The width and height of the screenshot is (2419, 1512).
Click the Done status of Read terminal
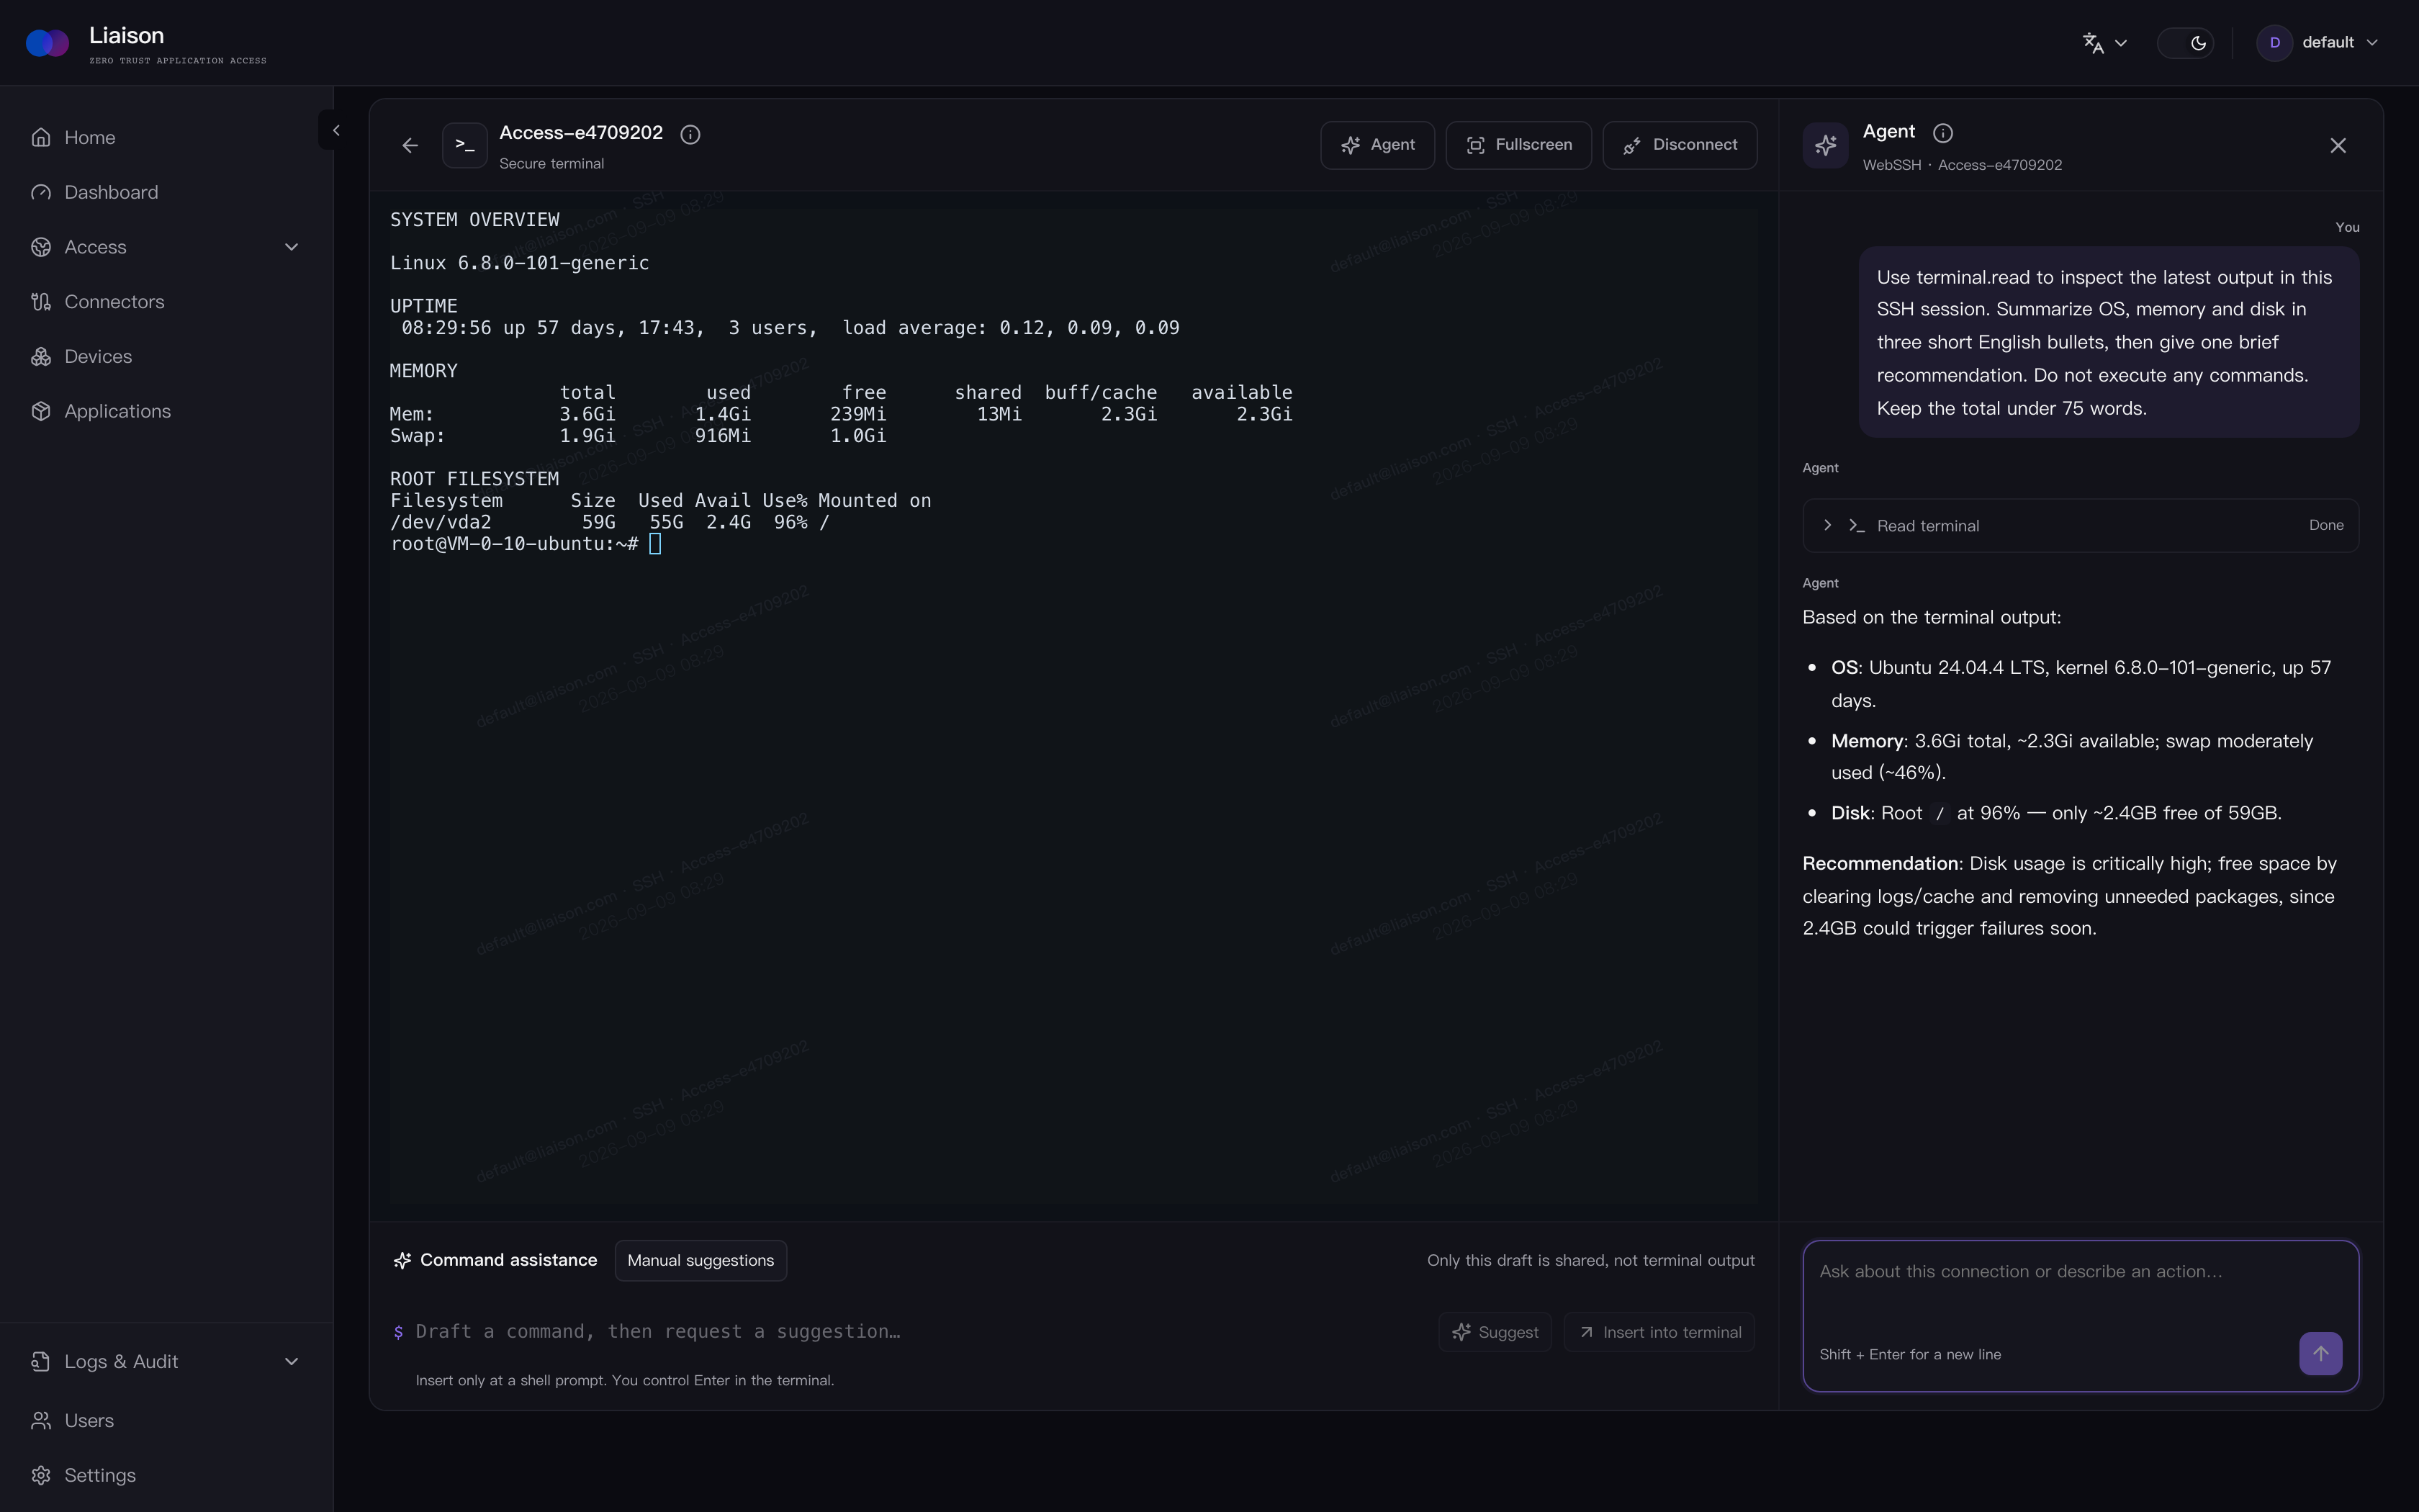coord(2325,525)
